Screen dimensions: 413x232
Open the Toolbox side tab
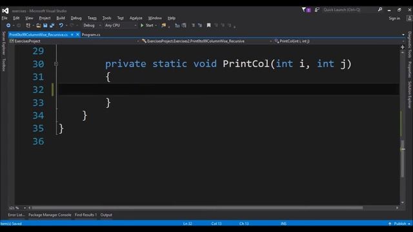[4, 64]
